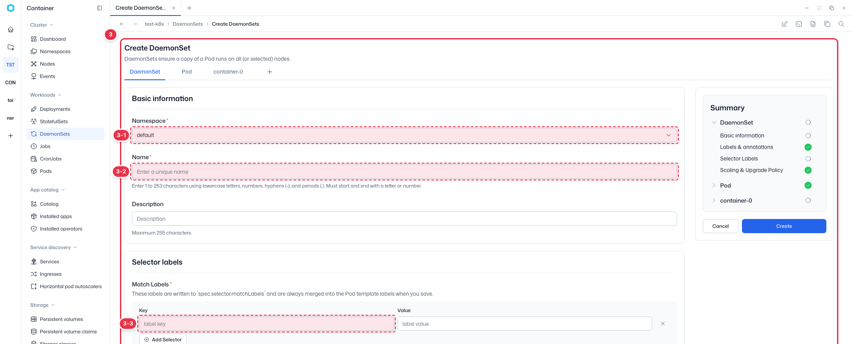Expand container-0 in Summary
This screenshot has width=853, height=344.
click(x=714, y=200)
